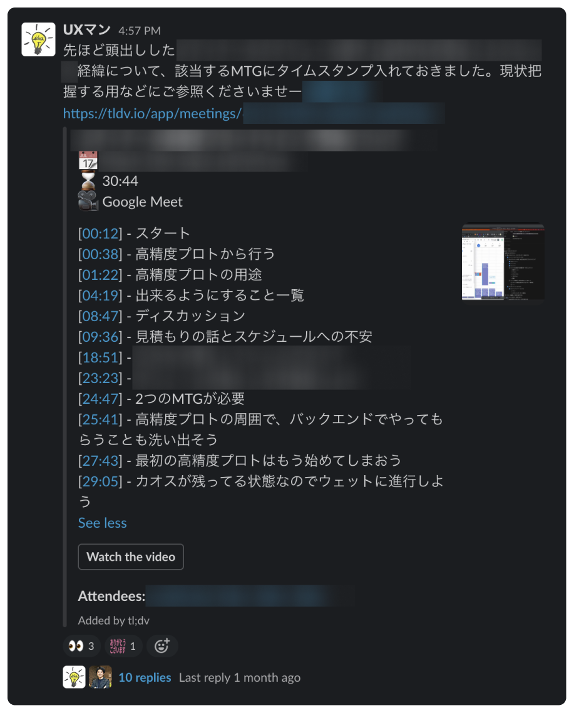The image size is (574, 713).
Task: Jump to timestamp 00:12 スタート
Action: pyautogui.click(x=100, y=233)
